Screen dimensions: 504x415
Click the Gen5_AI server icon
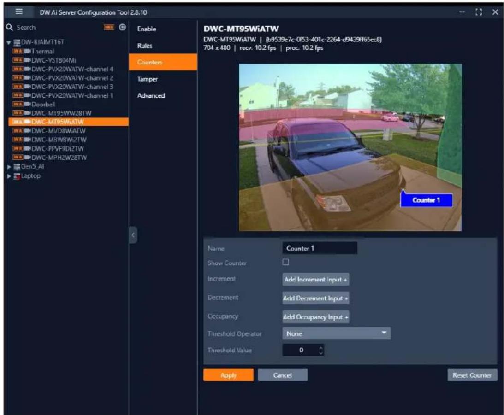(x=17, y=167)
